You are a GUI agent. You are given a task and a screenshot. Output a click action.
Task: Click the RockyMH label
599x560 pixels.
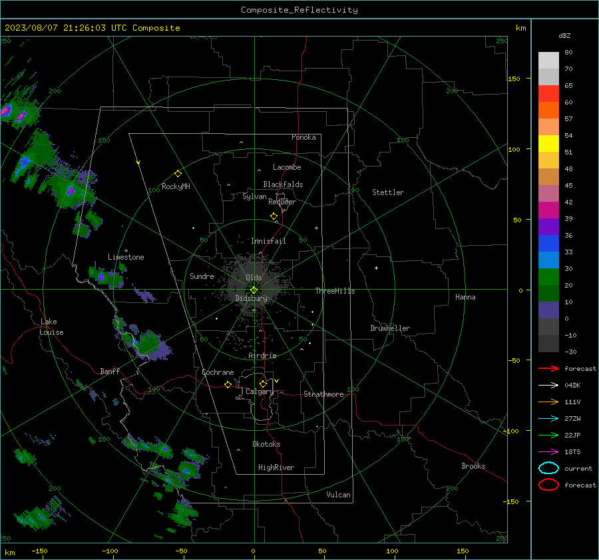coord(176,186)
